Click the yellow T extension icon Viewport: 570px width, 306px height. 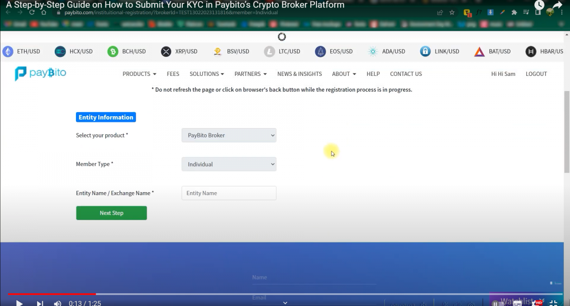point(467,13)
